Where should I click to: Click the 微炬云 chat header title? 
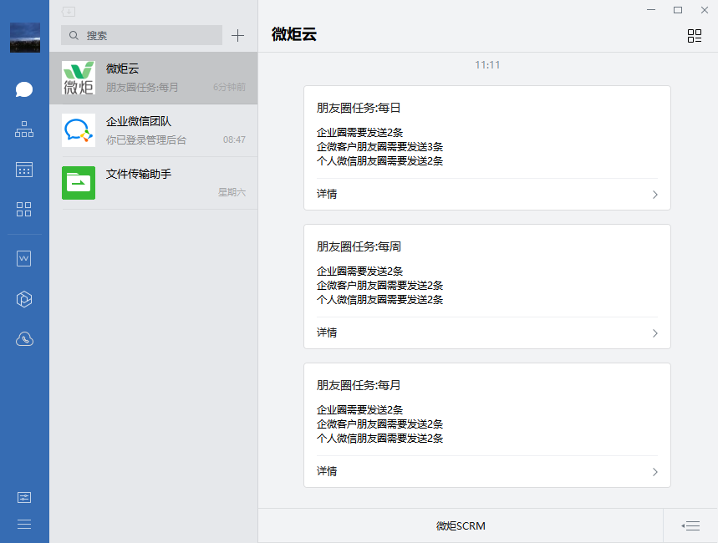click(294, 34)
